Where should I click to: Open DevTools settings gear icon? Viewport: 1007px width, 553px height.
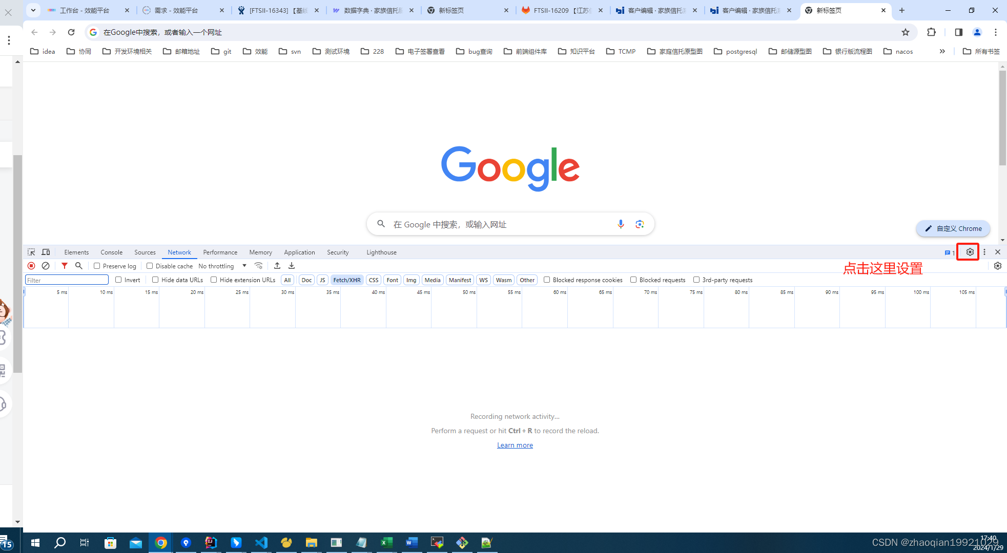click(970, 252)
